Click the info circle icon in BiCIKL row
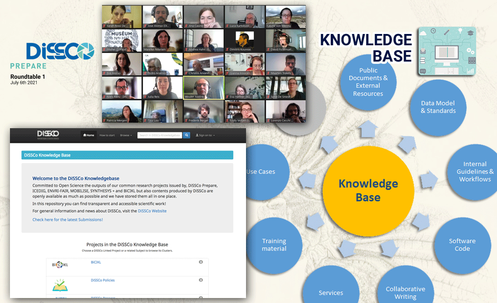Viewport: 497px width, 303px height. coord(201,262)
